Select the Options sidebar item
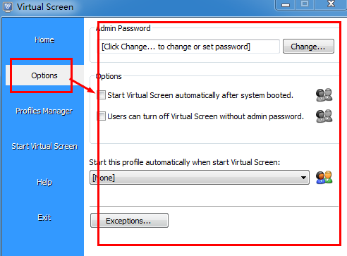 coord(44,75)
